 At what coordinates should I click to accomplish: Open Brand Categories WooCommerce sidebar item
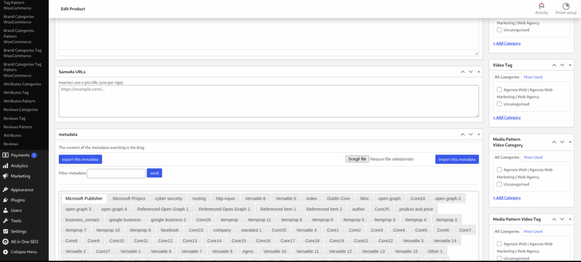(19, 19)
